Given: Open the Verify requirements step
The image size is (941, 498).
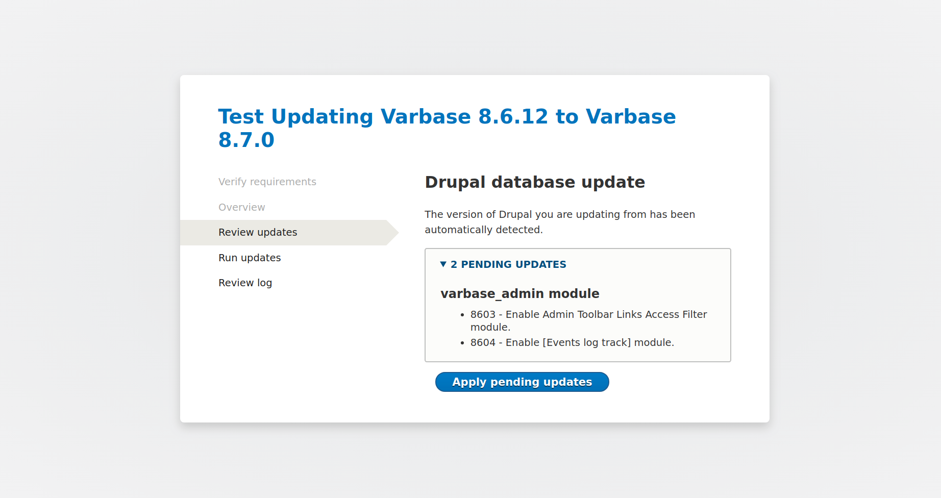Looking at the screenshot, I should point(267,182).
